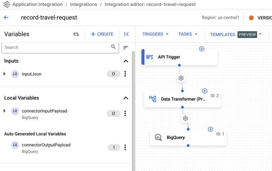Open more options for connectorInputPayload
The image size is (272, 171).
click(x=125, y=113)
